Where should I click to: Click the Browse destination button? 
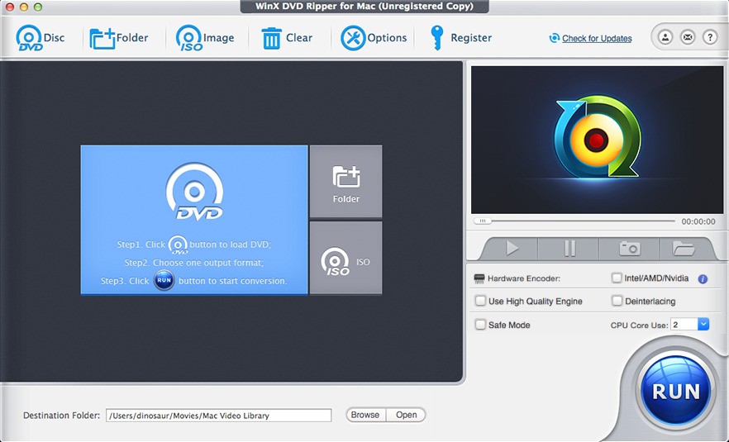click(365, 415)
